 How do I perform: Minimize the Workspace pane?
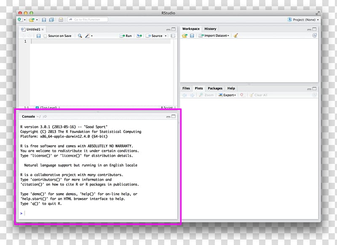coord(309,29)
